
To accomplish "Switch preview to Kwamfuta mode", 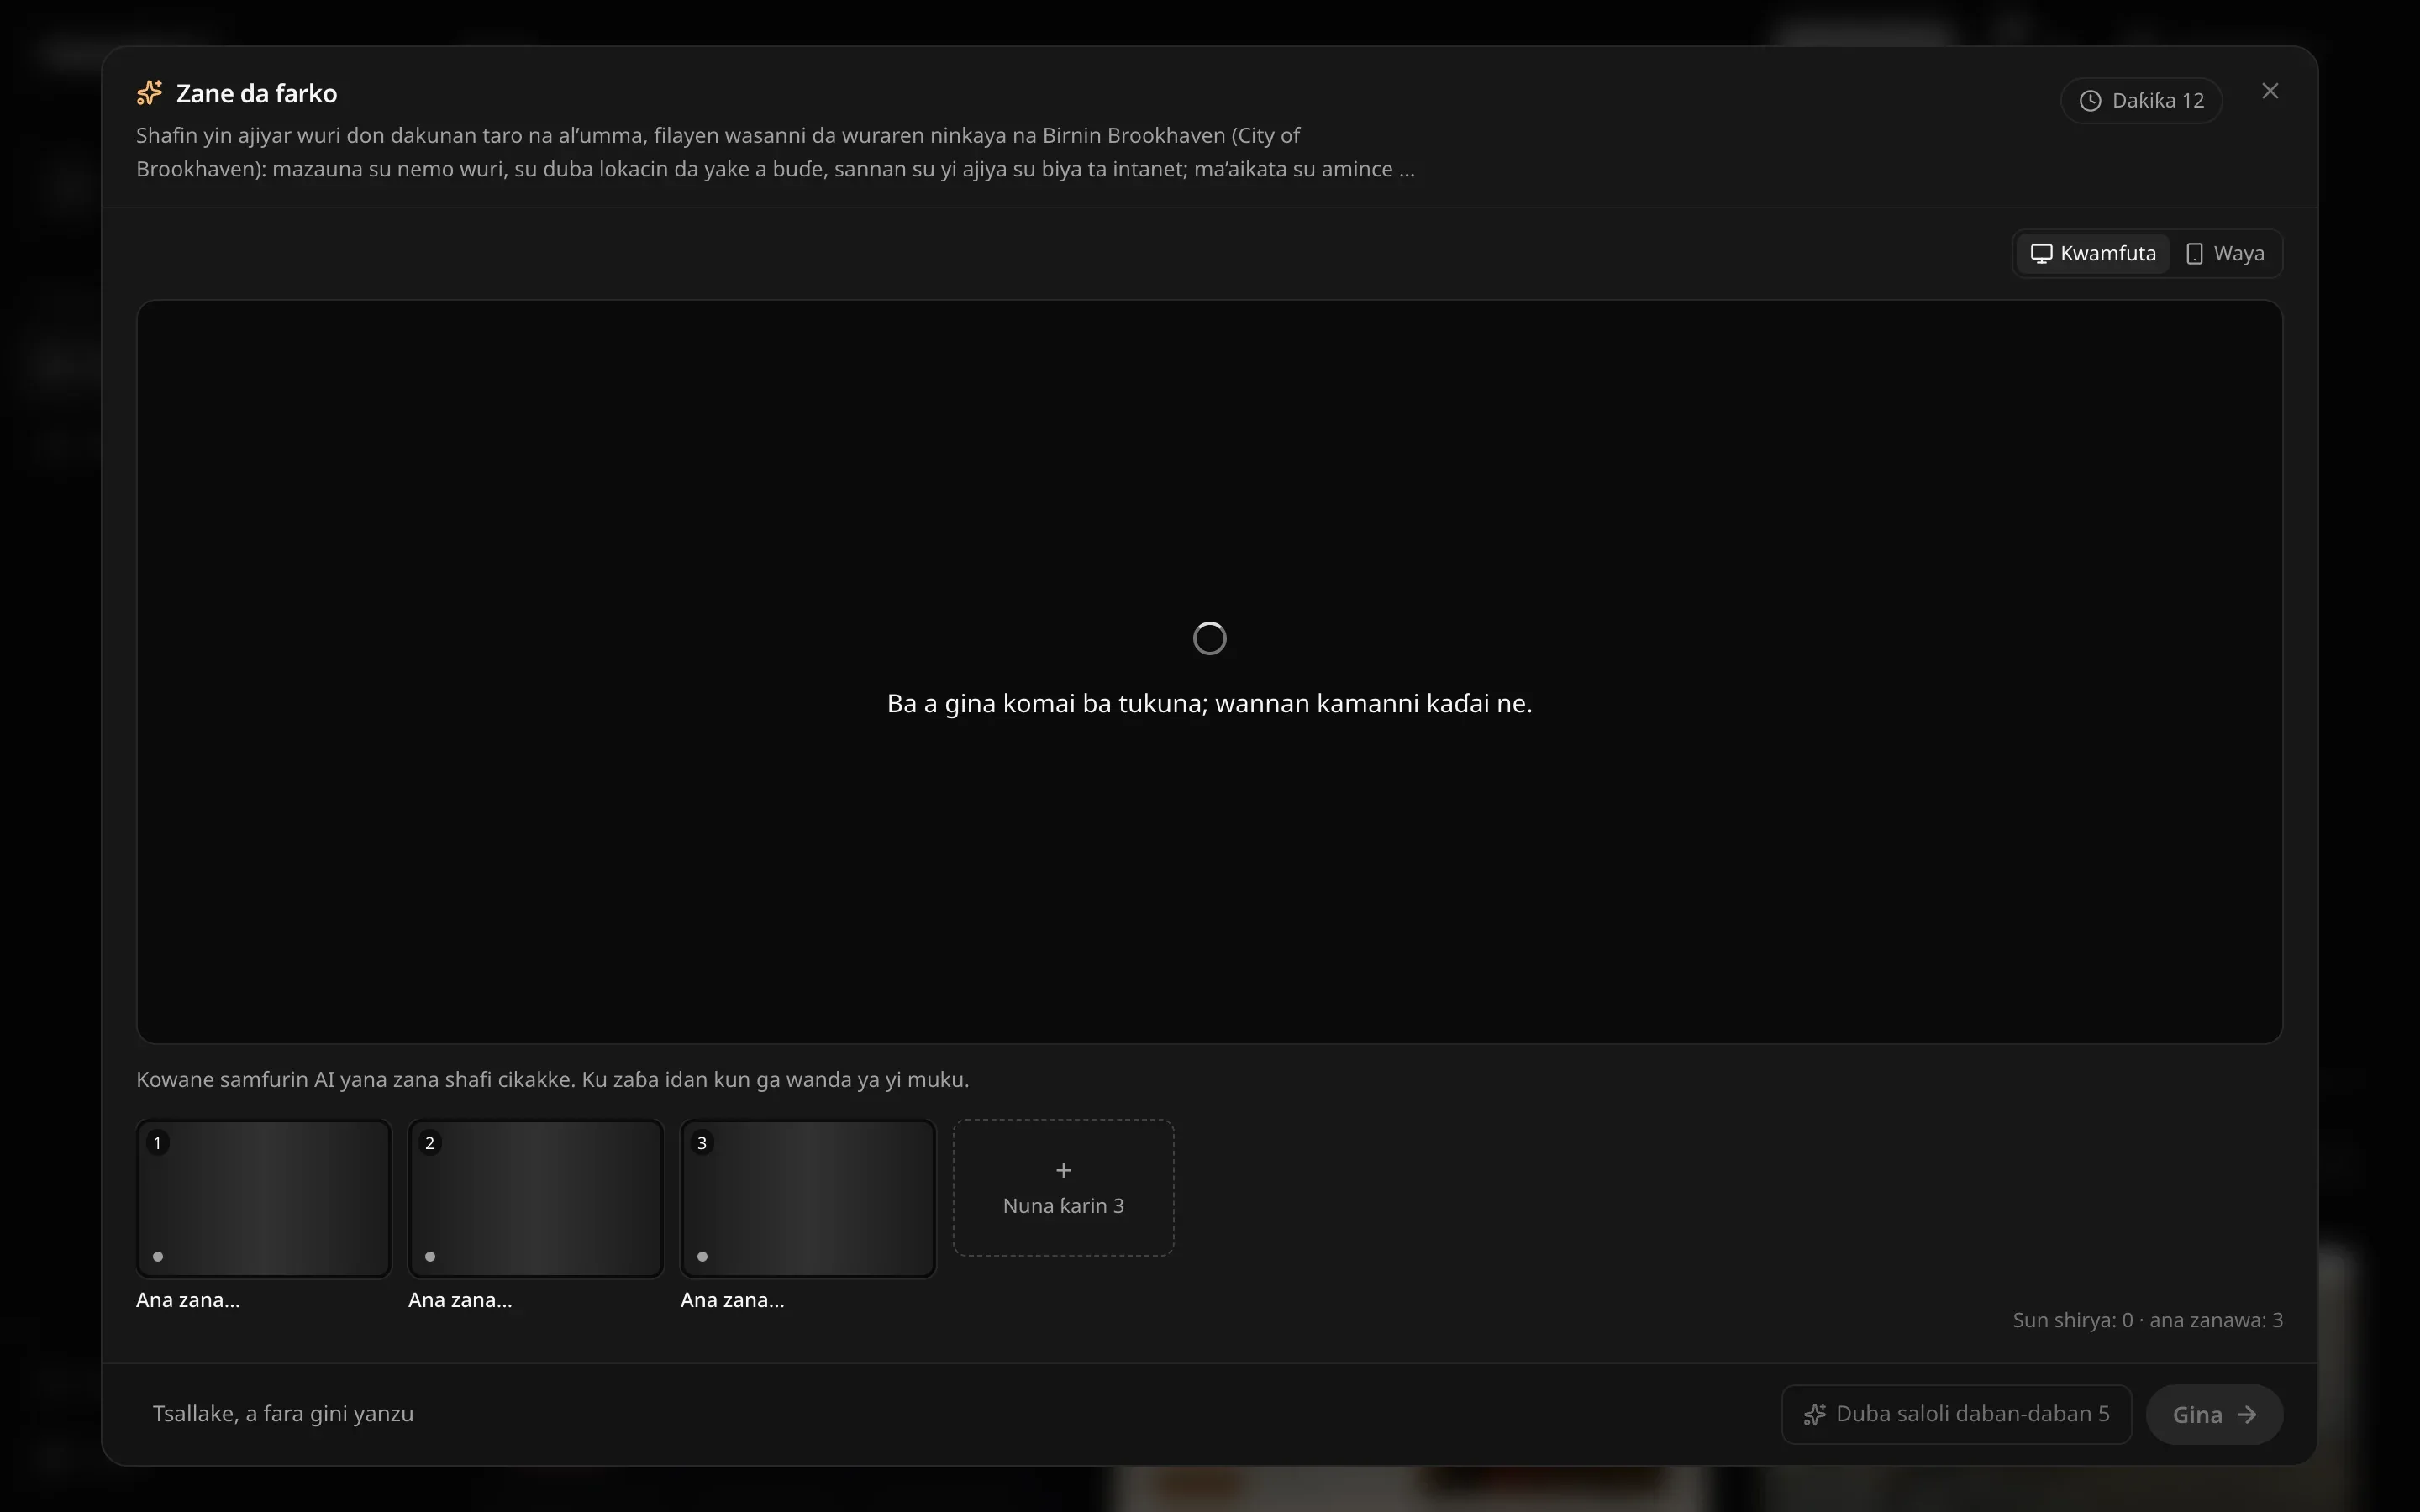I will (2093, 254).
